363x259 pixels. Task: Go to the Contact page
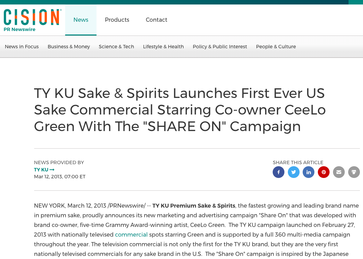pos(157,20)
